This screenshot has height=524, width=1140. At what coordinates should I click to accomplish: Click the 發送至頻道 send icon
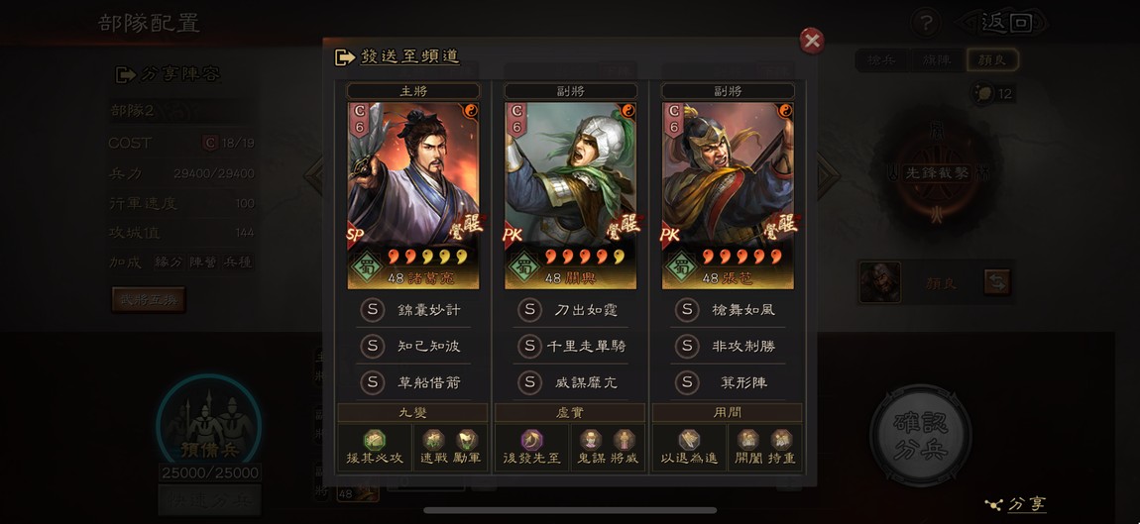pyautogui.click(x=345, y=57)
